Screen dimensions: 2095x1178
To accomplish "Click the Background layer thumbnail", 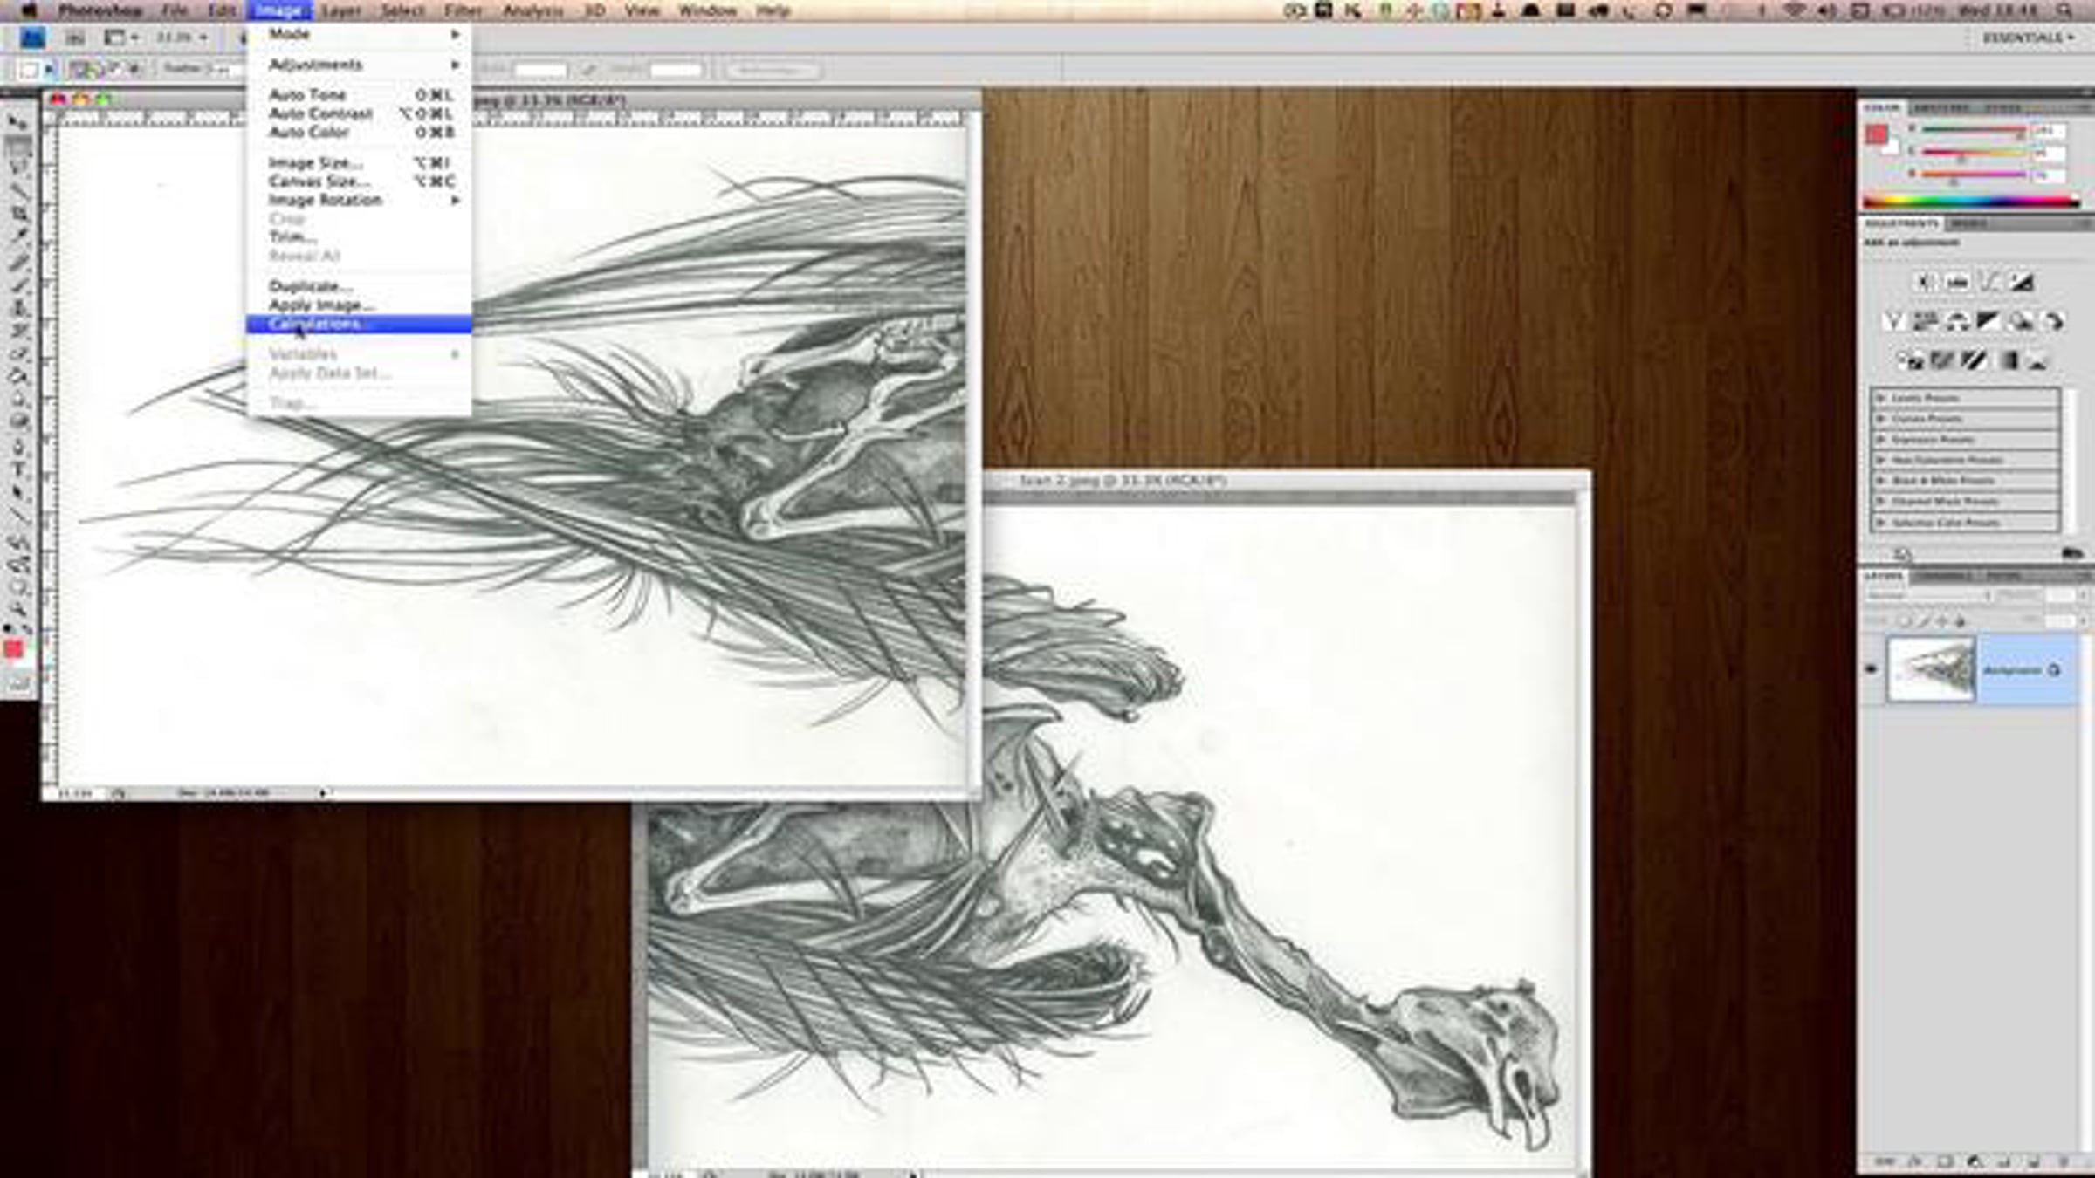I will [1930, 669].
